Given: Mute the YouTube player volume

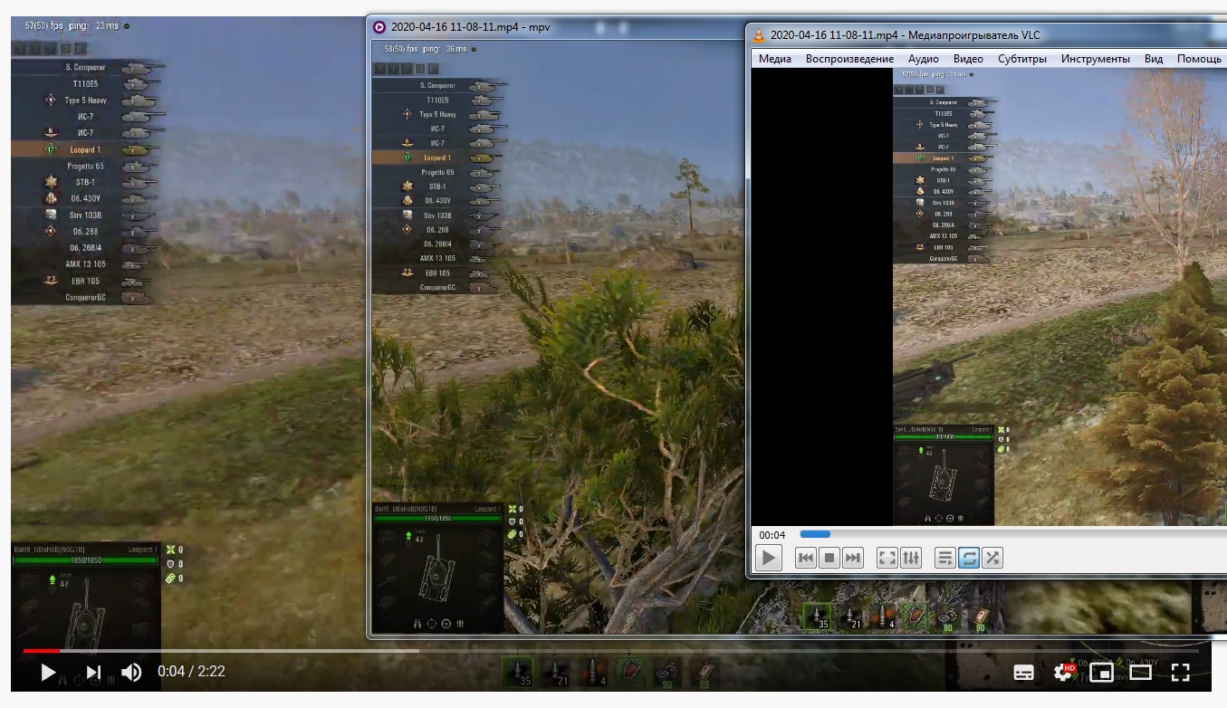Looking at the screenshot, I should click(x=132, y=672).
